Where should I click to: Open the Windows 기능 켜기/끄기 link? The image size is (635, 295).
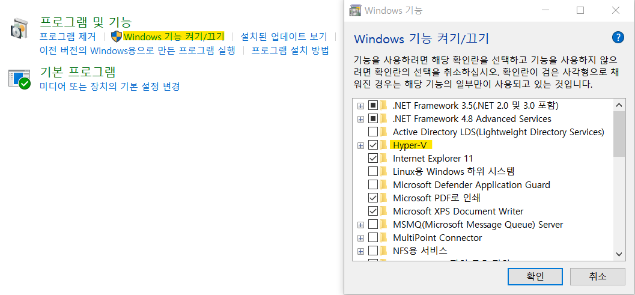tap(174, 37)
